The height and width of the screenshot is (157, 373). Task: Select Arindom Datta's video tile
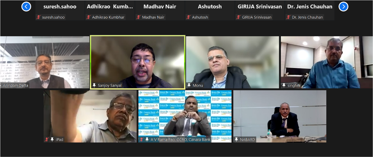45,62
